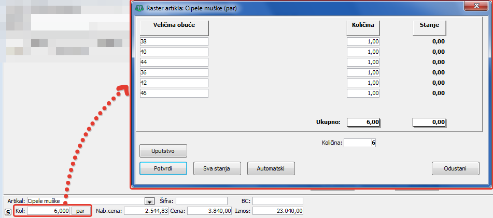Click the Potvrdi button to confirm

(163, 168)
